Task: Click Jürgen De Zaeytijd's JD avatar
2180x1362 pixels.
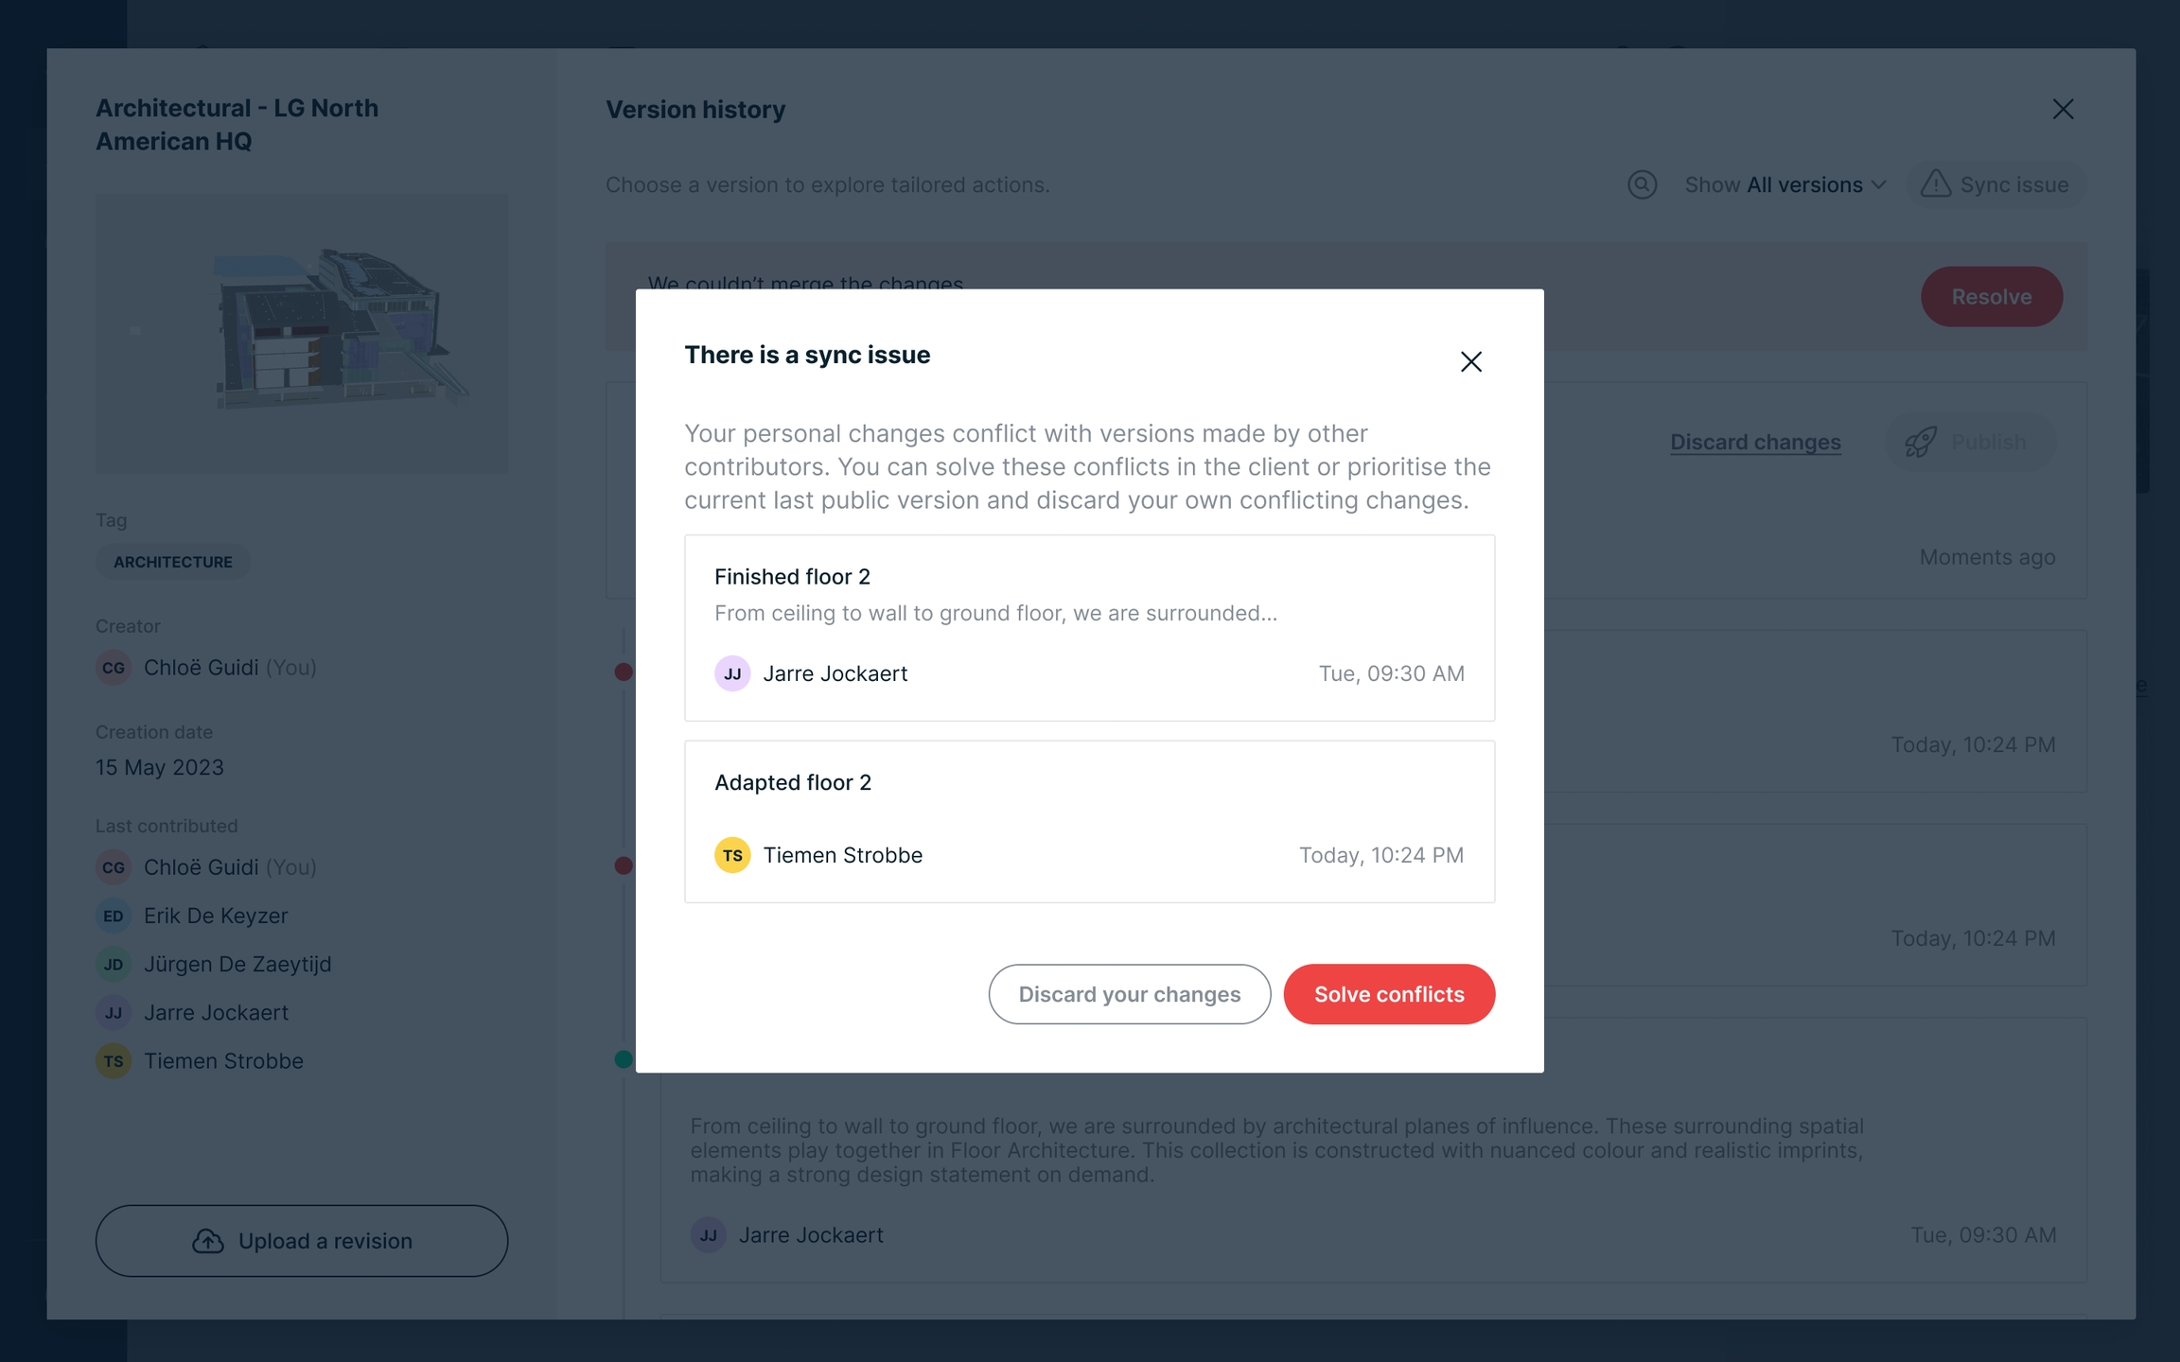Action: click(x=114, y=964)
